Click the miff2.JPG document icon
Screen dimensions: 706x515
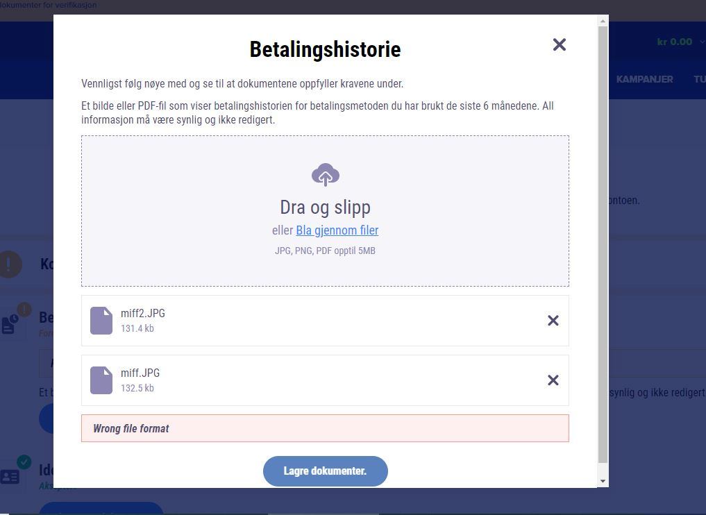click(x=101, y=321)
